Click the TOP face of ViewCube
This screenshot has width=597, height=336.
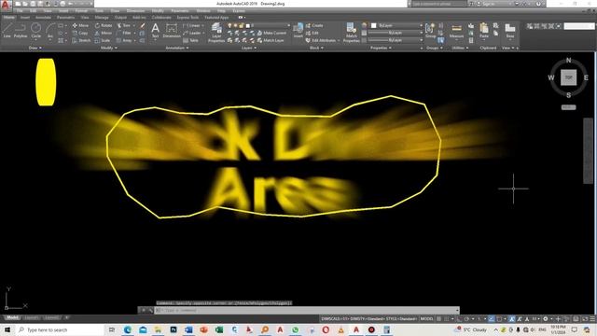click(x=568, y=77)
